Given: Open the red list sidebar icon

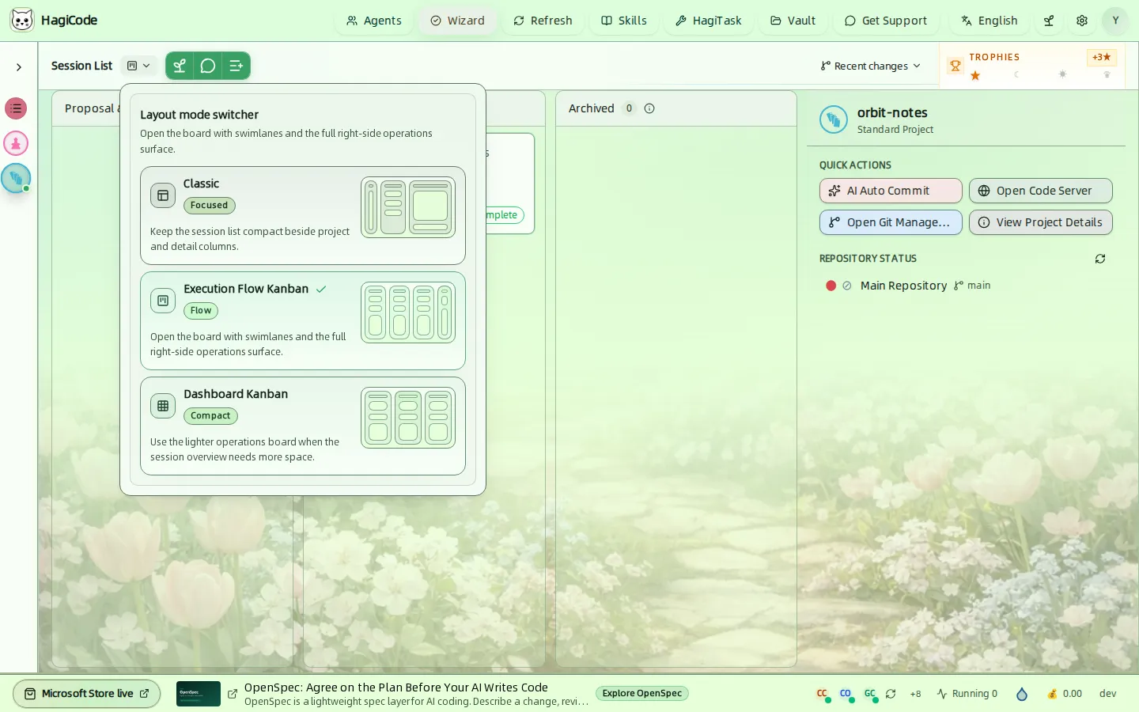Looking at the screenshot, I should coord(16,108).
